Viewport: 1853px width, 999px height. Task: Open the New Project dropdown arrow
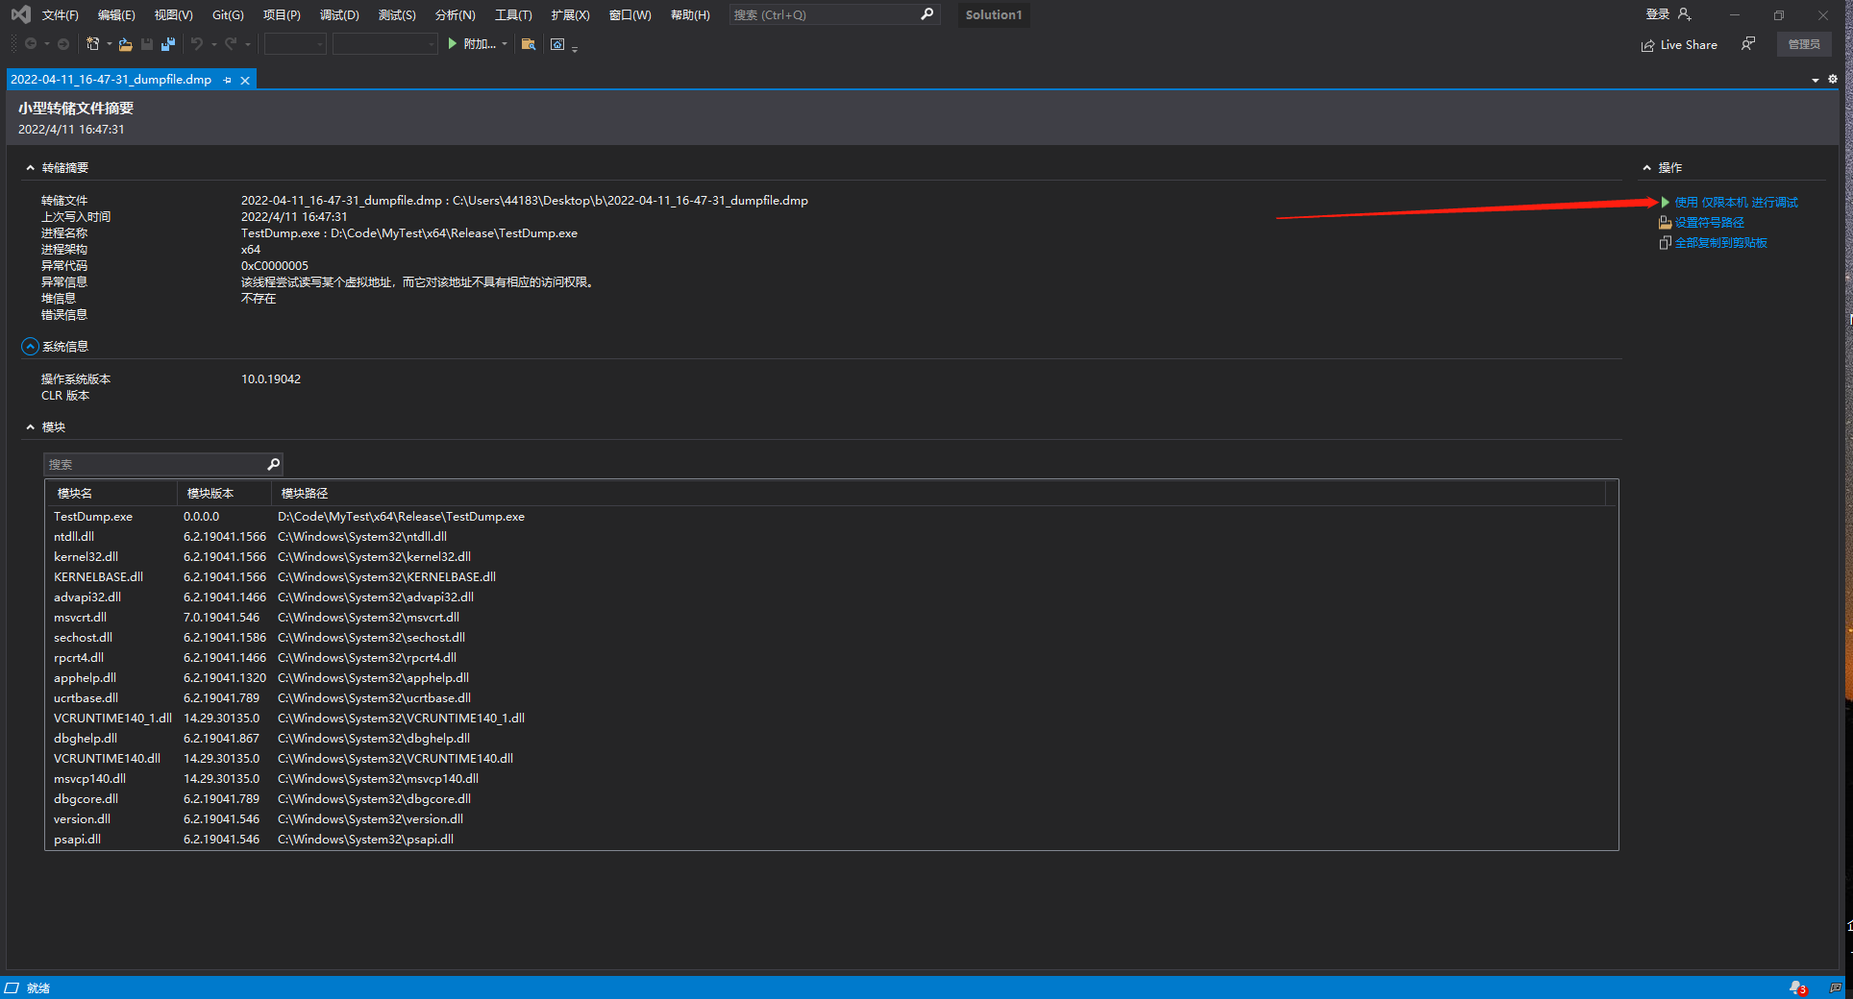coord(109,44)
